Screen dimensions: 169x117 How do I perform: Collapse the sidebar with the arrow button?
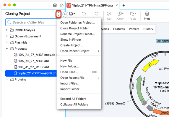(x=65, y=14)
